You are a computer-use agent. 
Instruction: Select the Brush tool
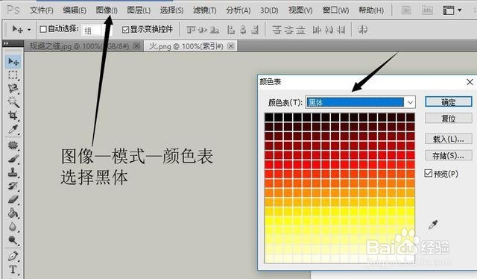pos(13,158)
